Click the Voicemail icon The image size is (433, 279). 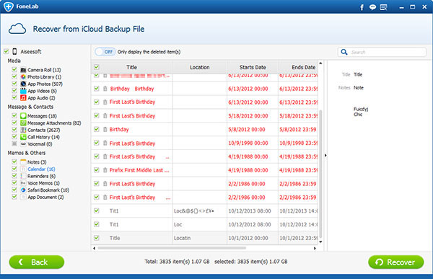pyautogui.click(x=23, y=143)
